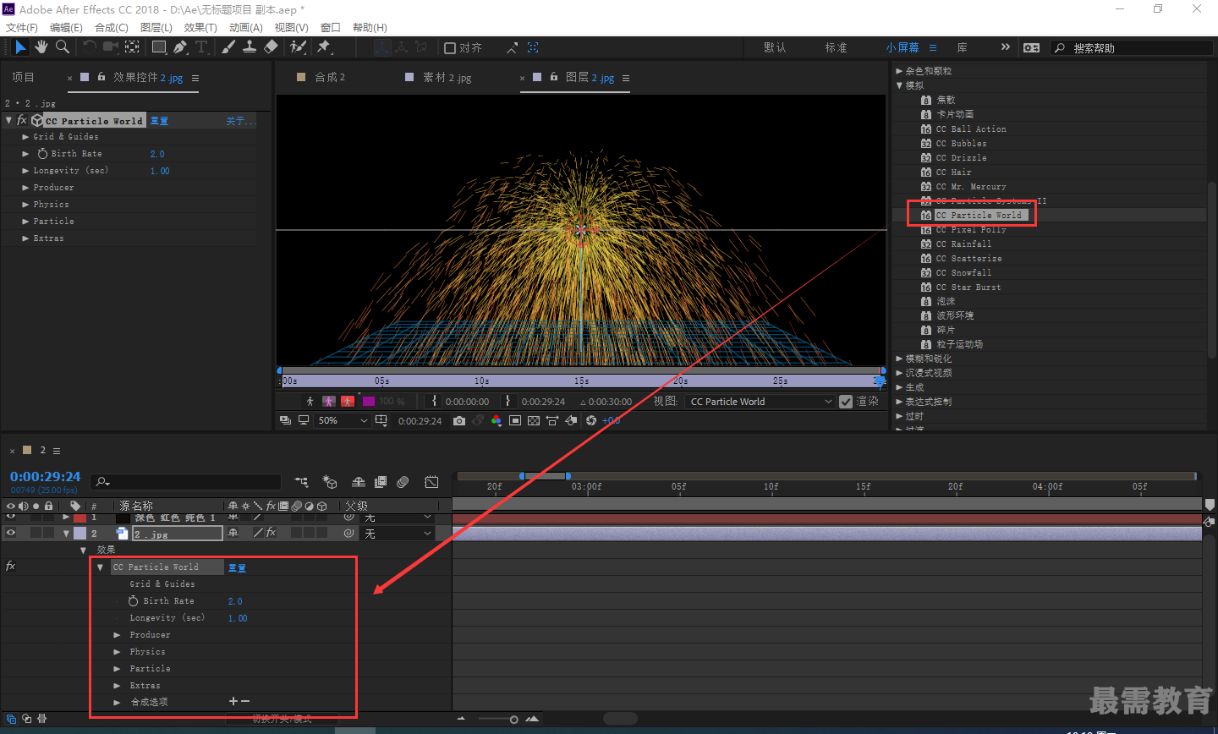Screen dimensions: 1218x734
Task: Switch to the 项目 panel tab
Action: pyautogui.click(x=23, y=77)
